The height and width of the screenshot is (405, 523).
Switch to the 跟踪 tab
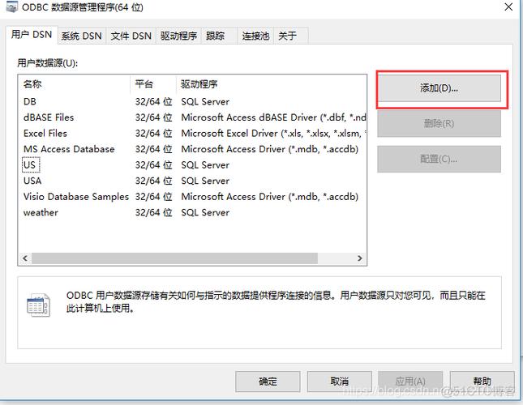pyautogui.click(x=219, y=36)
